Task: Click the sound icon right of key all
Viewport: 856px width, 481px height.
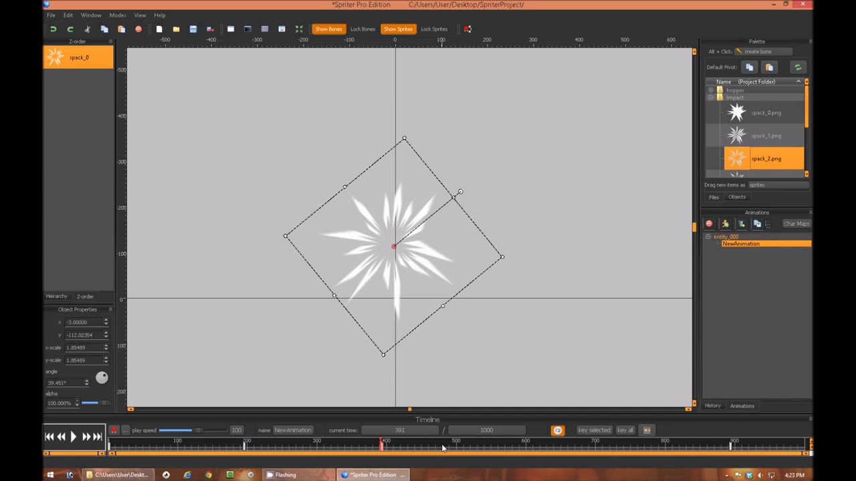Action: click(x=647, y=430)
